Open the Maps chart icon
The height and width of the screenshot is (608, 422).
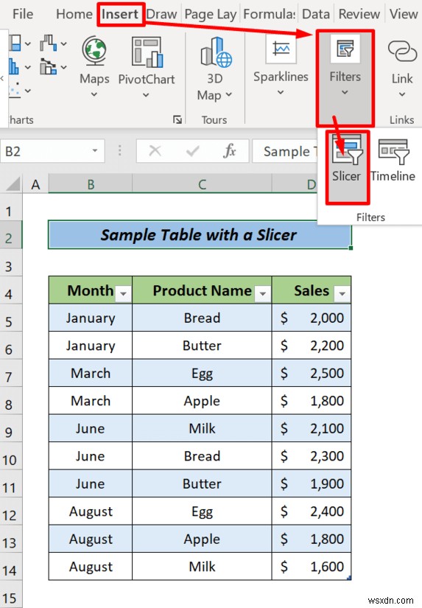(94, 52)
